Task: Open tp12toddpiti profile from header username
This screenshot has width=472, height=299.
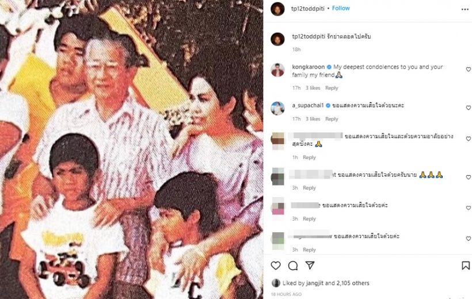Action: 307,9
